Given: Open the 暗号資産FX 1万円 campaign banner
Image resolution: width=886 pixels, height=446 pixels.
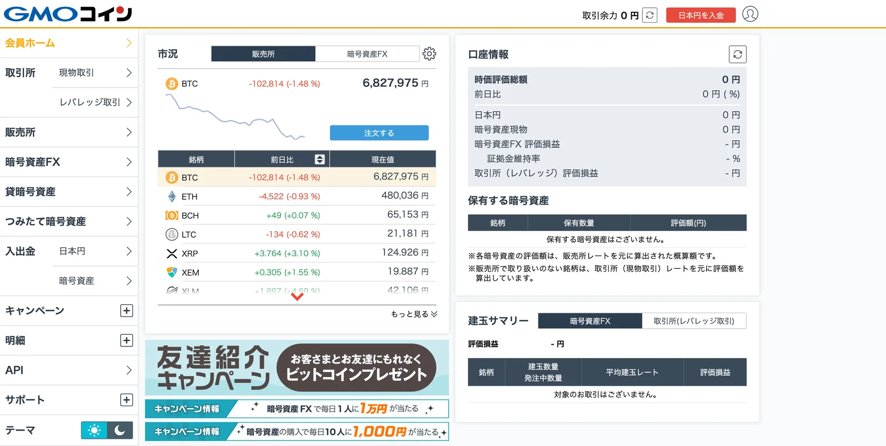Looking at the screenshot, I should [297, 408].
